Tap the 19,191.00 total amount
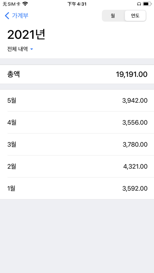 pos(132,75)
